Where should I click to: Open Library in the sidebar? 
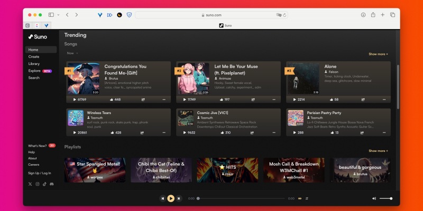[34, 64]
